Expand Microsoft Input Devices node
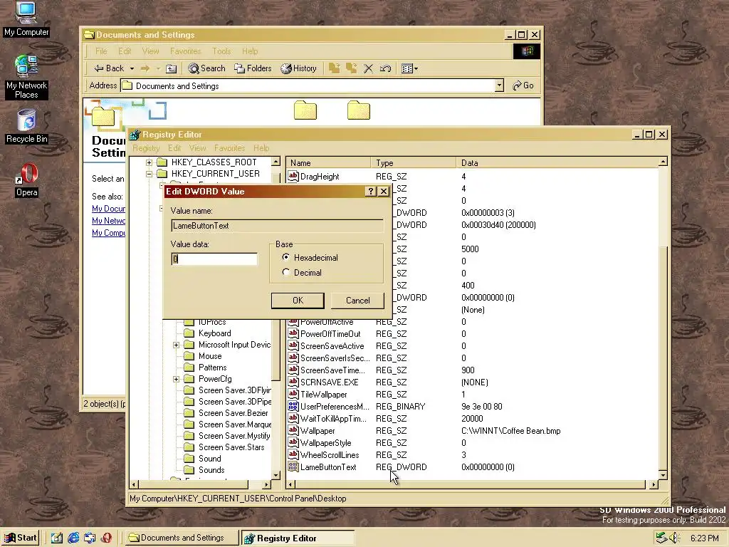Viewport: 729px width, 547px height. tap(177, 345)
